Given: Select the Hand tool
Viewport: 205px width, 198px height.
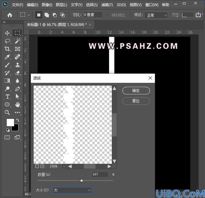Looking at the screenshot, I should [x=17, y=105].
